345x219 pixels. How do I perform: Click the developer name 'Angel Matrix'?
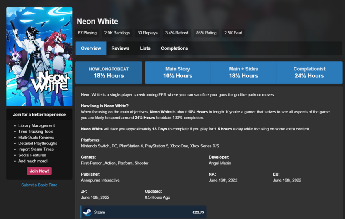coord(220,163)
